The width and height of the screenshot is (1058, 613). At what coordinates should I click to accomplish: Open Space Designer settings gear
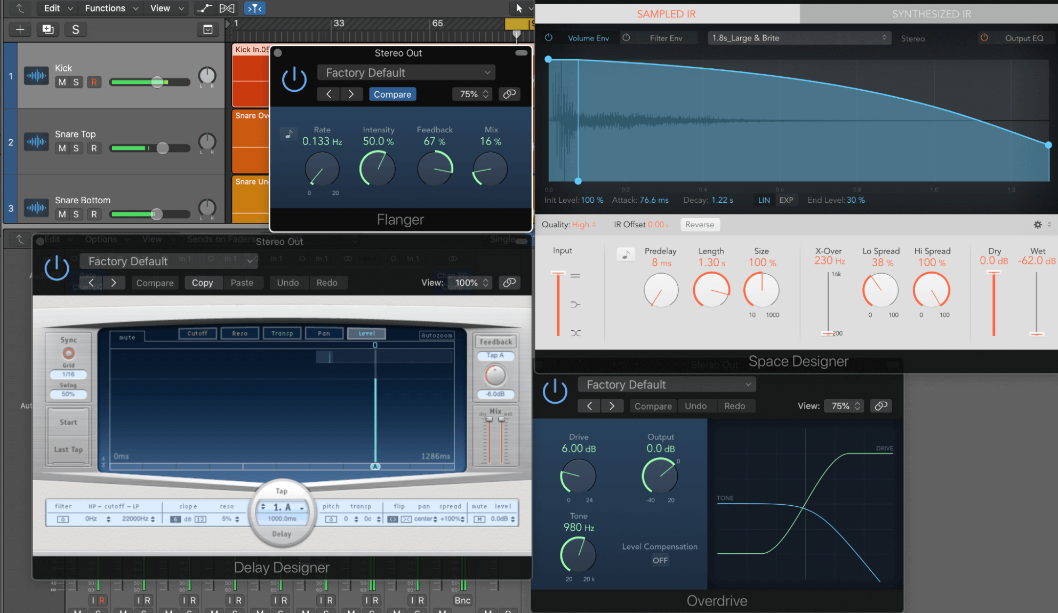pos(1038,225)
